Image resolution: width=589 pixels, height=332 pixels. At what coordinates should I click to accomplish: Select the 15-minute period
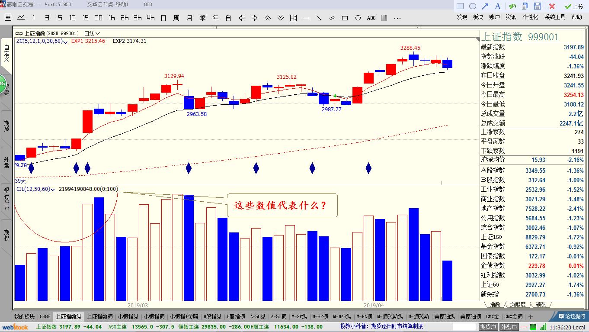pyautogui.click(x=86, y=18)
